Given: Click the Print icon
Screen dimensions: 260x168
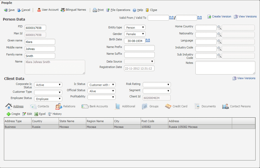Looking at the screenshot, I should coord(95,10).
